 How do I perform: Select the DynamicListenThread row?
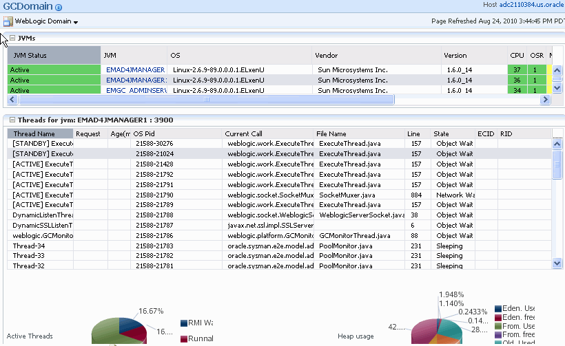tap(279, 215)
